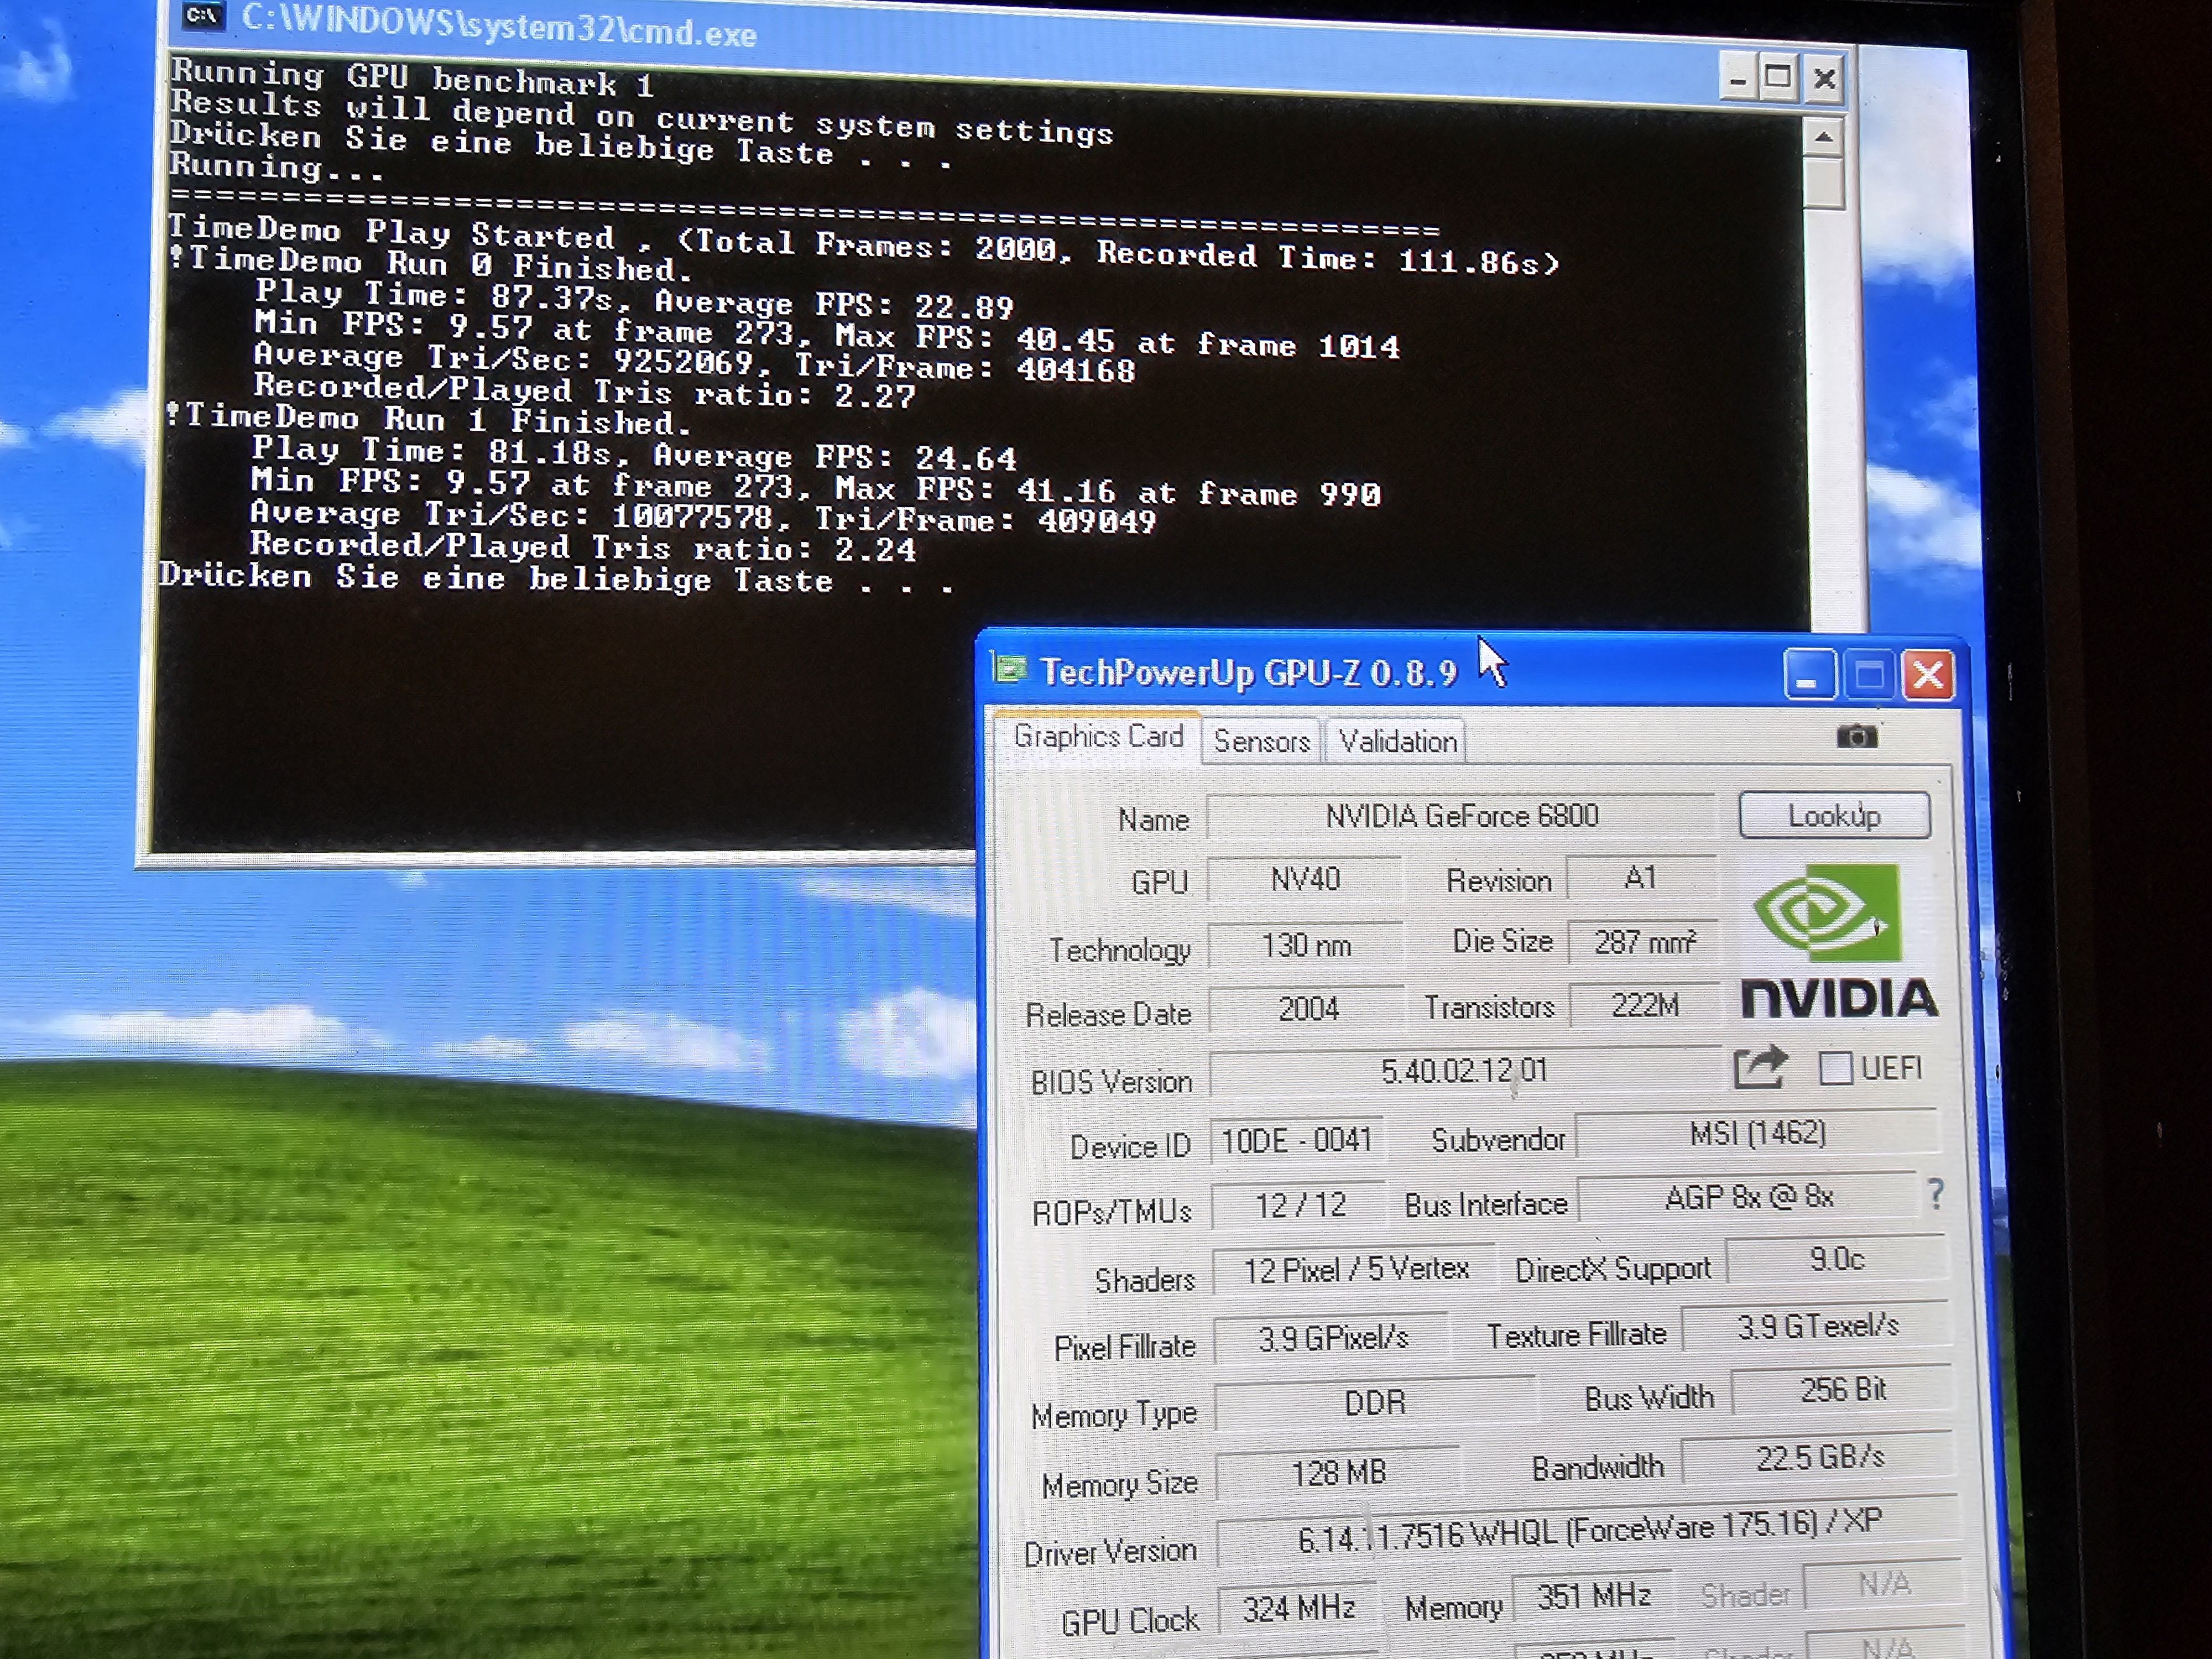Click the GPU-Z title bar application icon
This screenshot has width=2212, height=1659.
coord(1010,668)
